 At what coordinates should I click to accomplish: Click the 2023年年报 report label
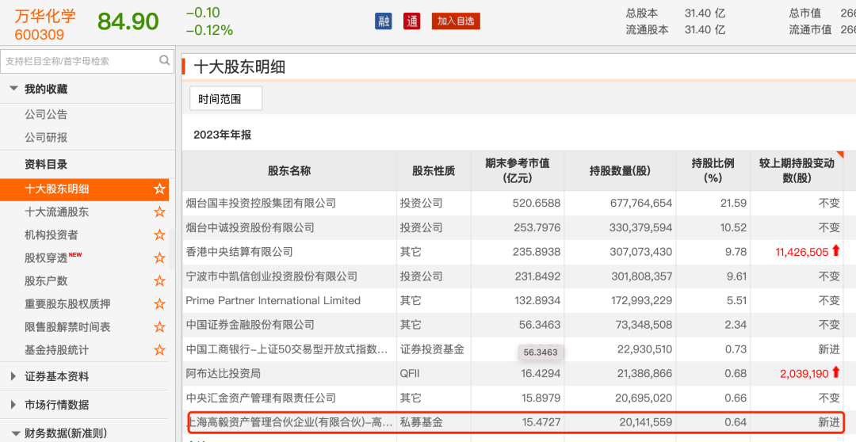(222, 135)
